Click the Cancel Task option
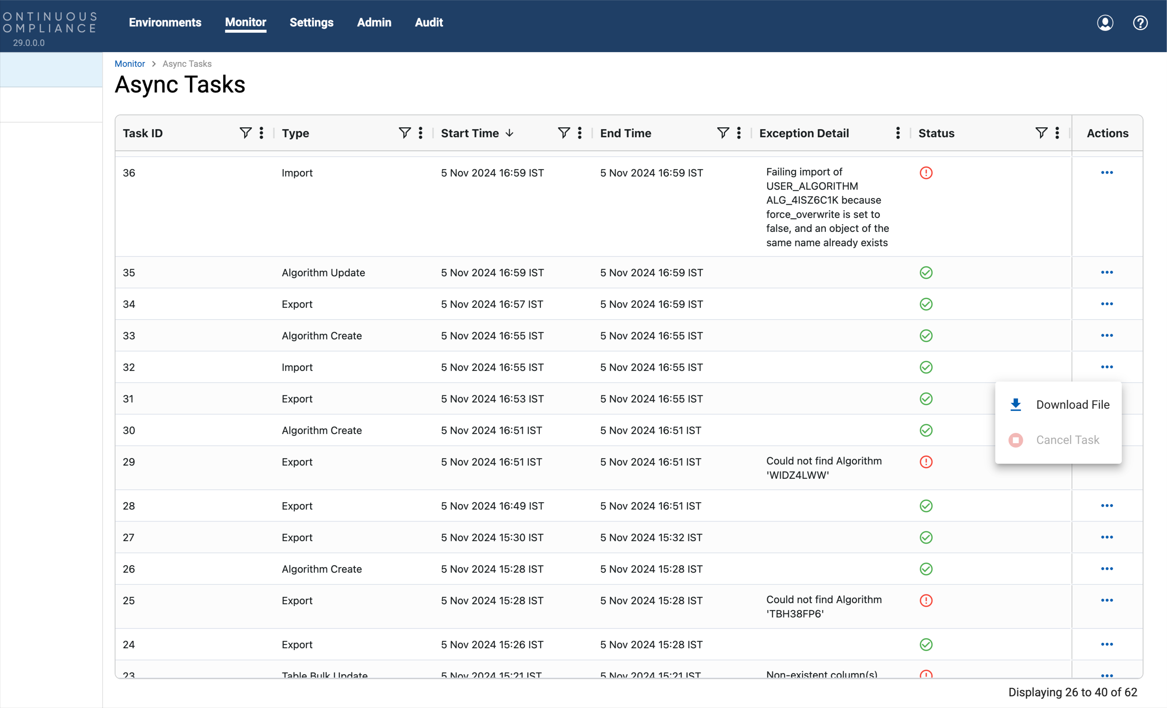The image size is (1167, 708). click(x=1068, y=440)
